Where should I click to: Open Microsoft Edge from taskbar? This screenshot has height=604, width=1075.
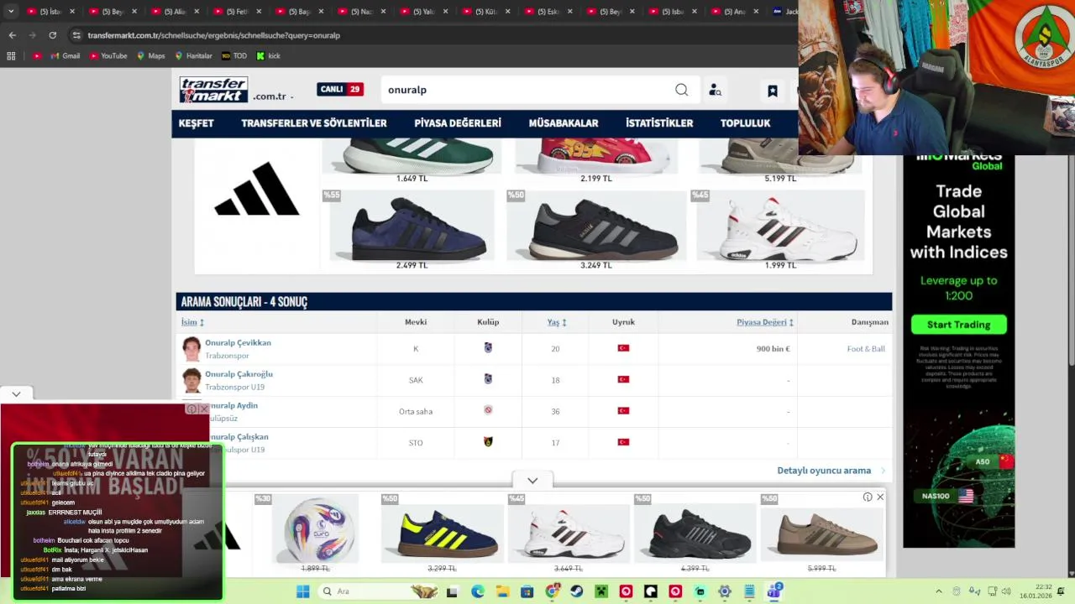pos(477,591)
